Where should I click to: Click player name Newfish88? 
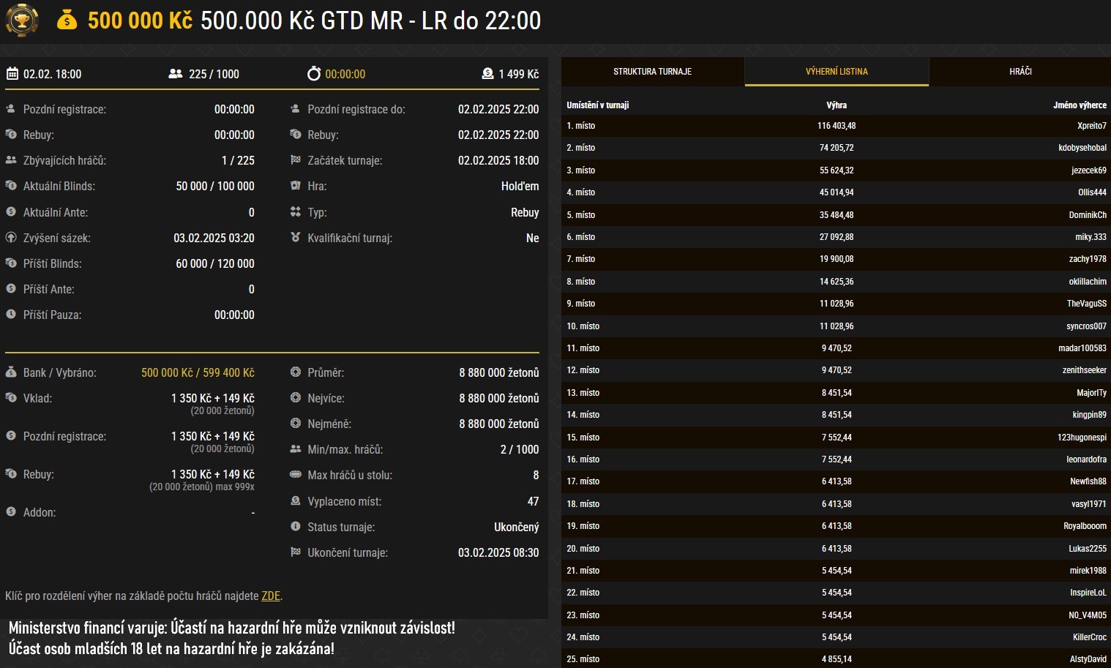click(x=1088, y=481)
